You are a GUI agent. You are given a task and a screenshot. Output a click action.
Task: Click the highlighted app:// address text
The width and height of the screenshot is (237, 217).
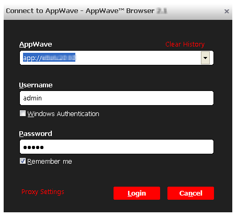coord(49,58)
